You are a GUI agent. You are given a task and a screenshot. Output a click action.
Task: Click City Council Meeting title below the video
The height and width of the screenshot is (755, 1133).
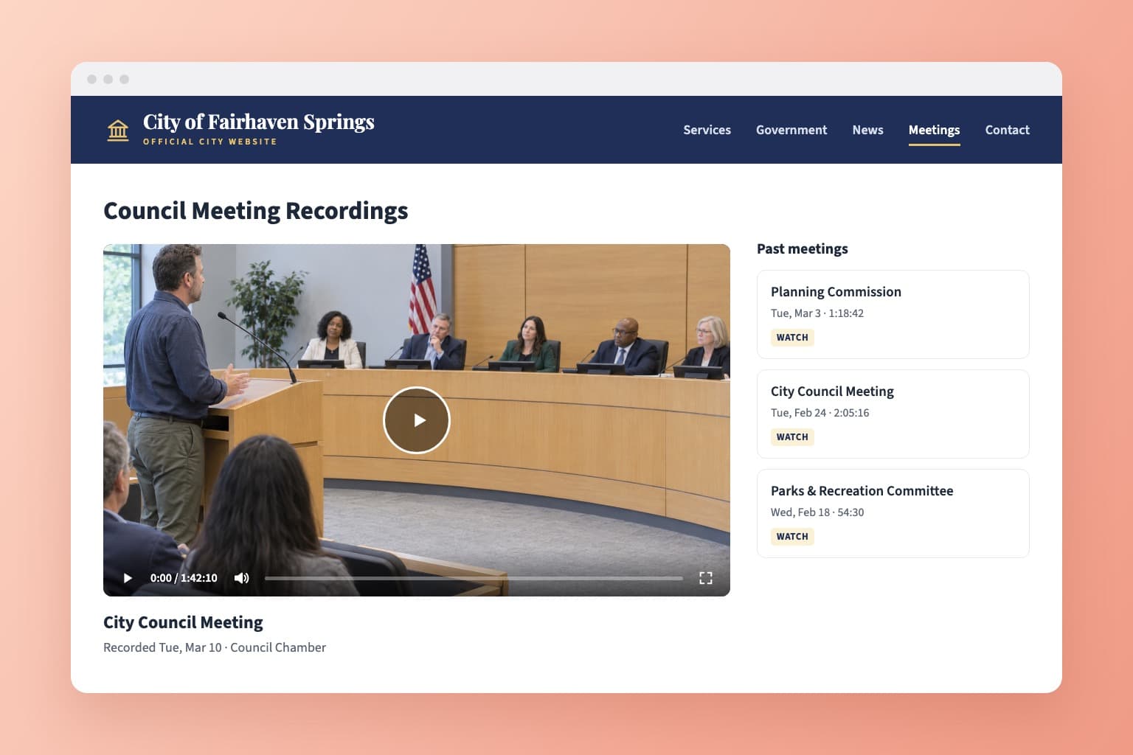183,623
